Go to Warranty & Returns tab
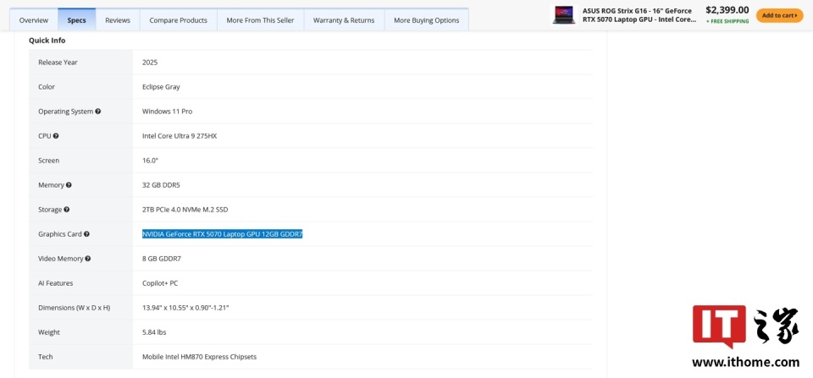Image resolution: width=813 pixels, height=378 pixels. coord(344,20)
